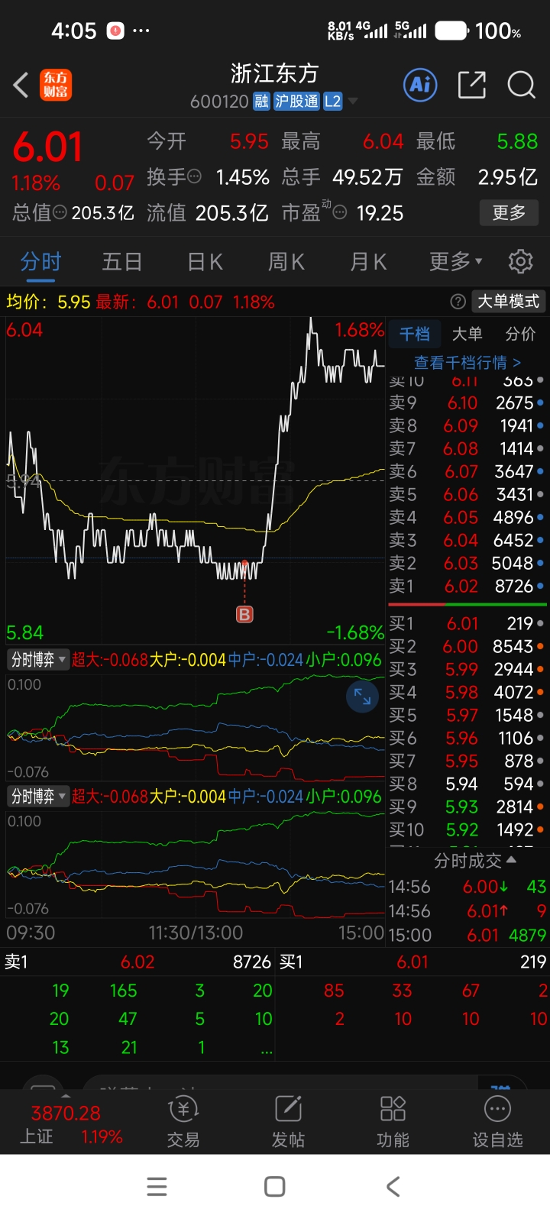Viewport: 550px width, 1222px height.
Task: Tap the share icon
Action: click(x=472, y=84)
